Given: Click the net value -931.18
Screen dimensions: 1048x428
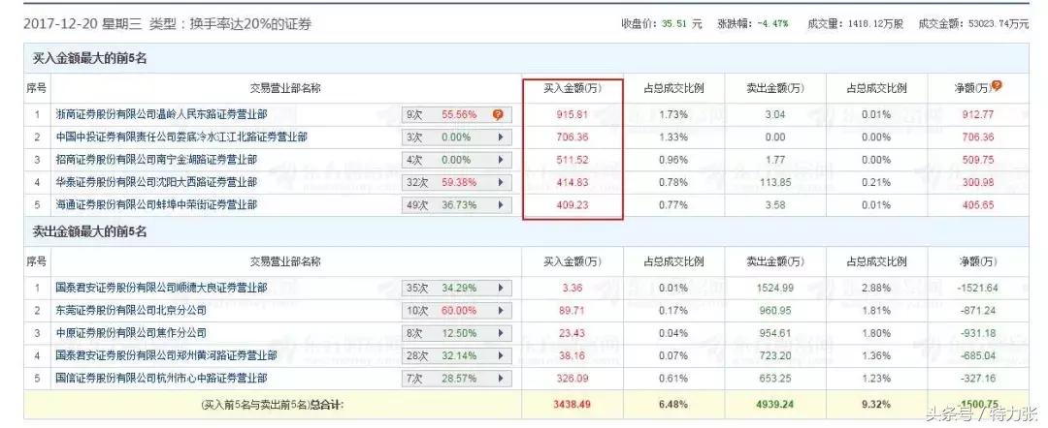Looking at the screenshot, I should 978,333.
